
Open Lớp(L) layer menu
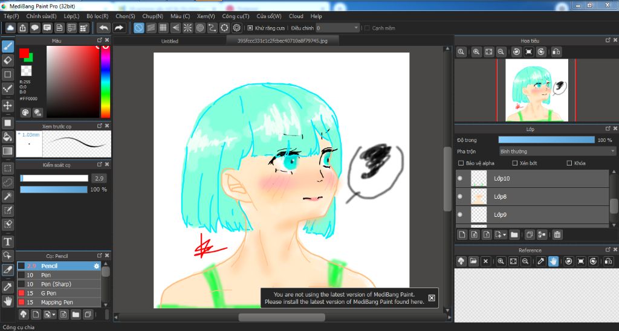[x=71, y=16]
